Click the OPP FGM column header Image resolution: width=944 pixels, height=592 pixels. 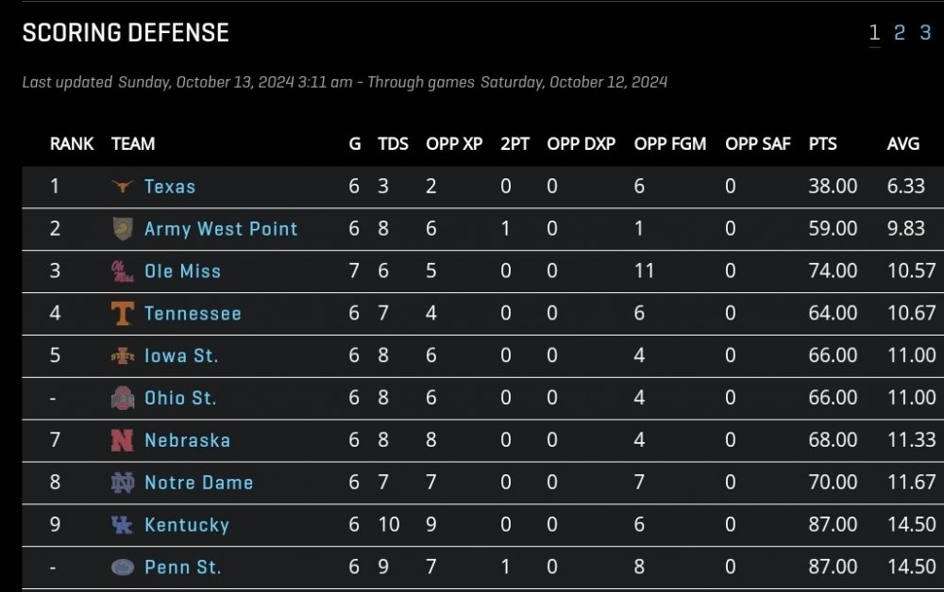(x=670, y=144)
